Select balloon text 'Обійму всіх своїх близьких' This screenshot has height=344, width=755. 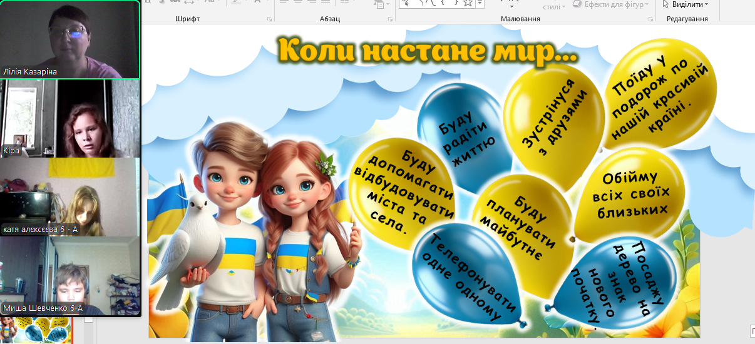pos(631,195)
